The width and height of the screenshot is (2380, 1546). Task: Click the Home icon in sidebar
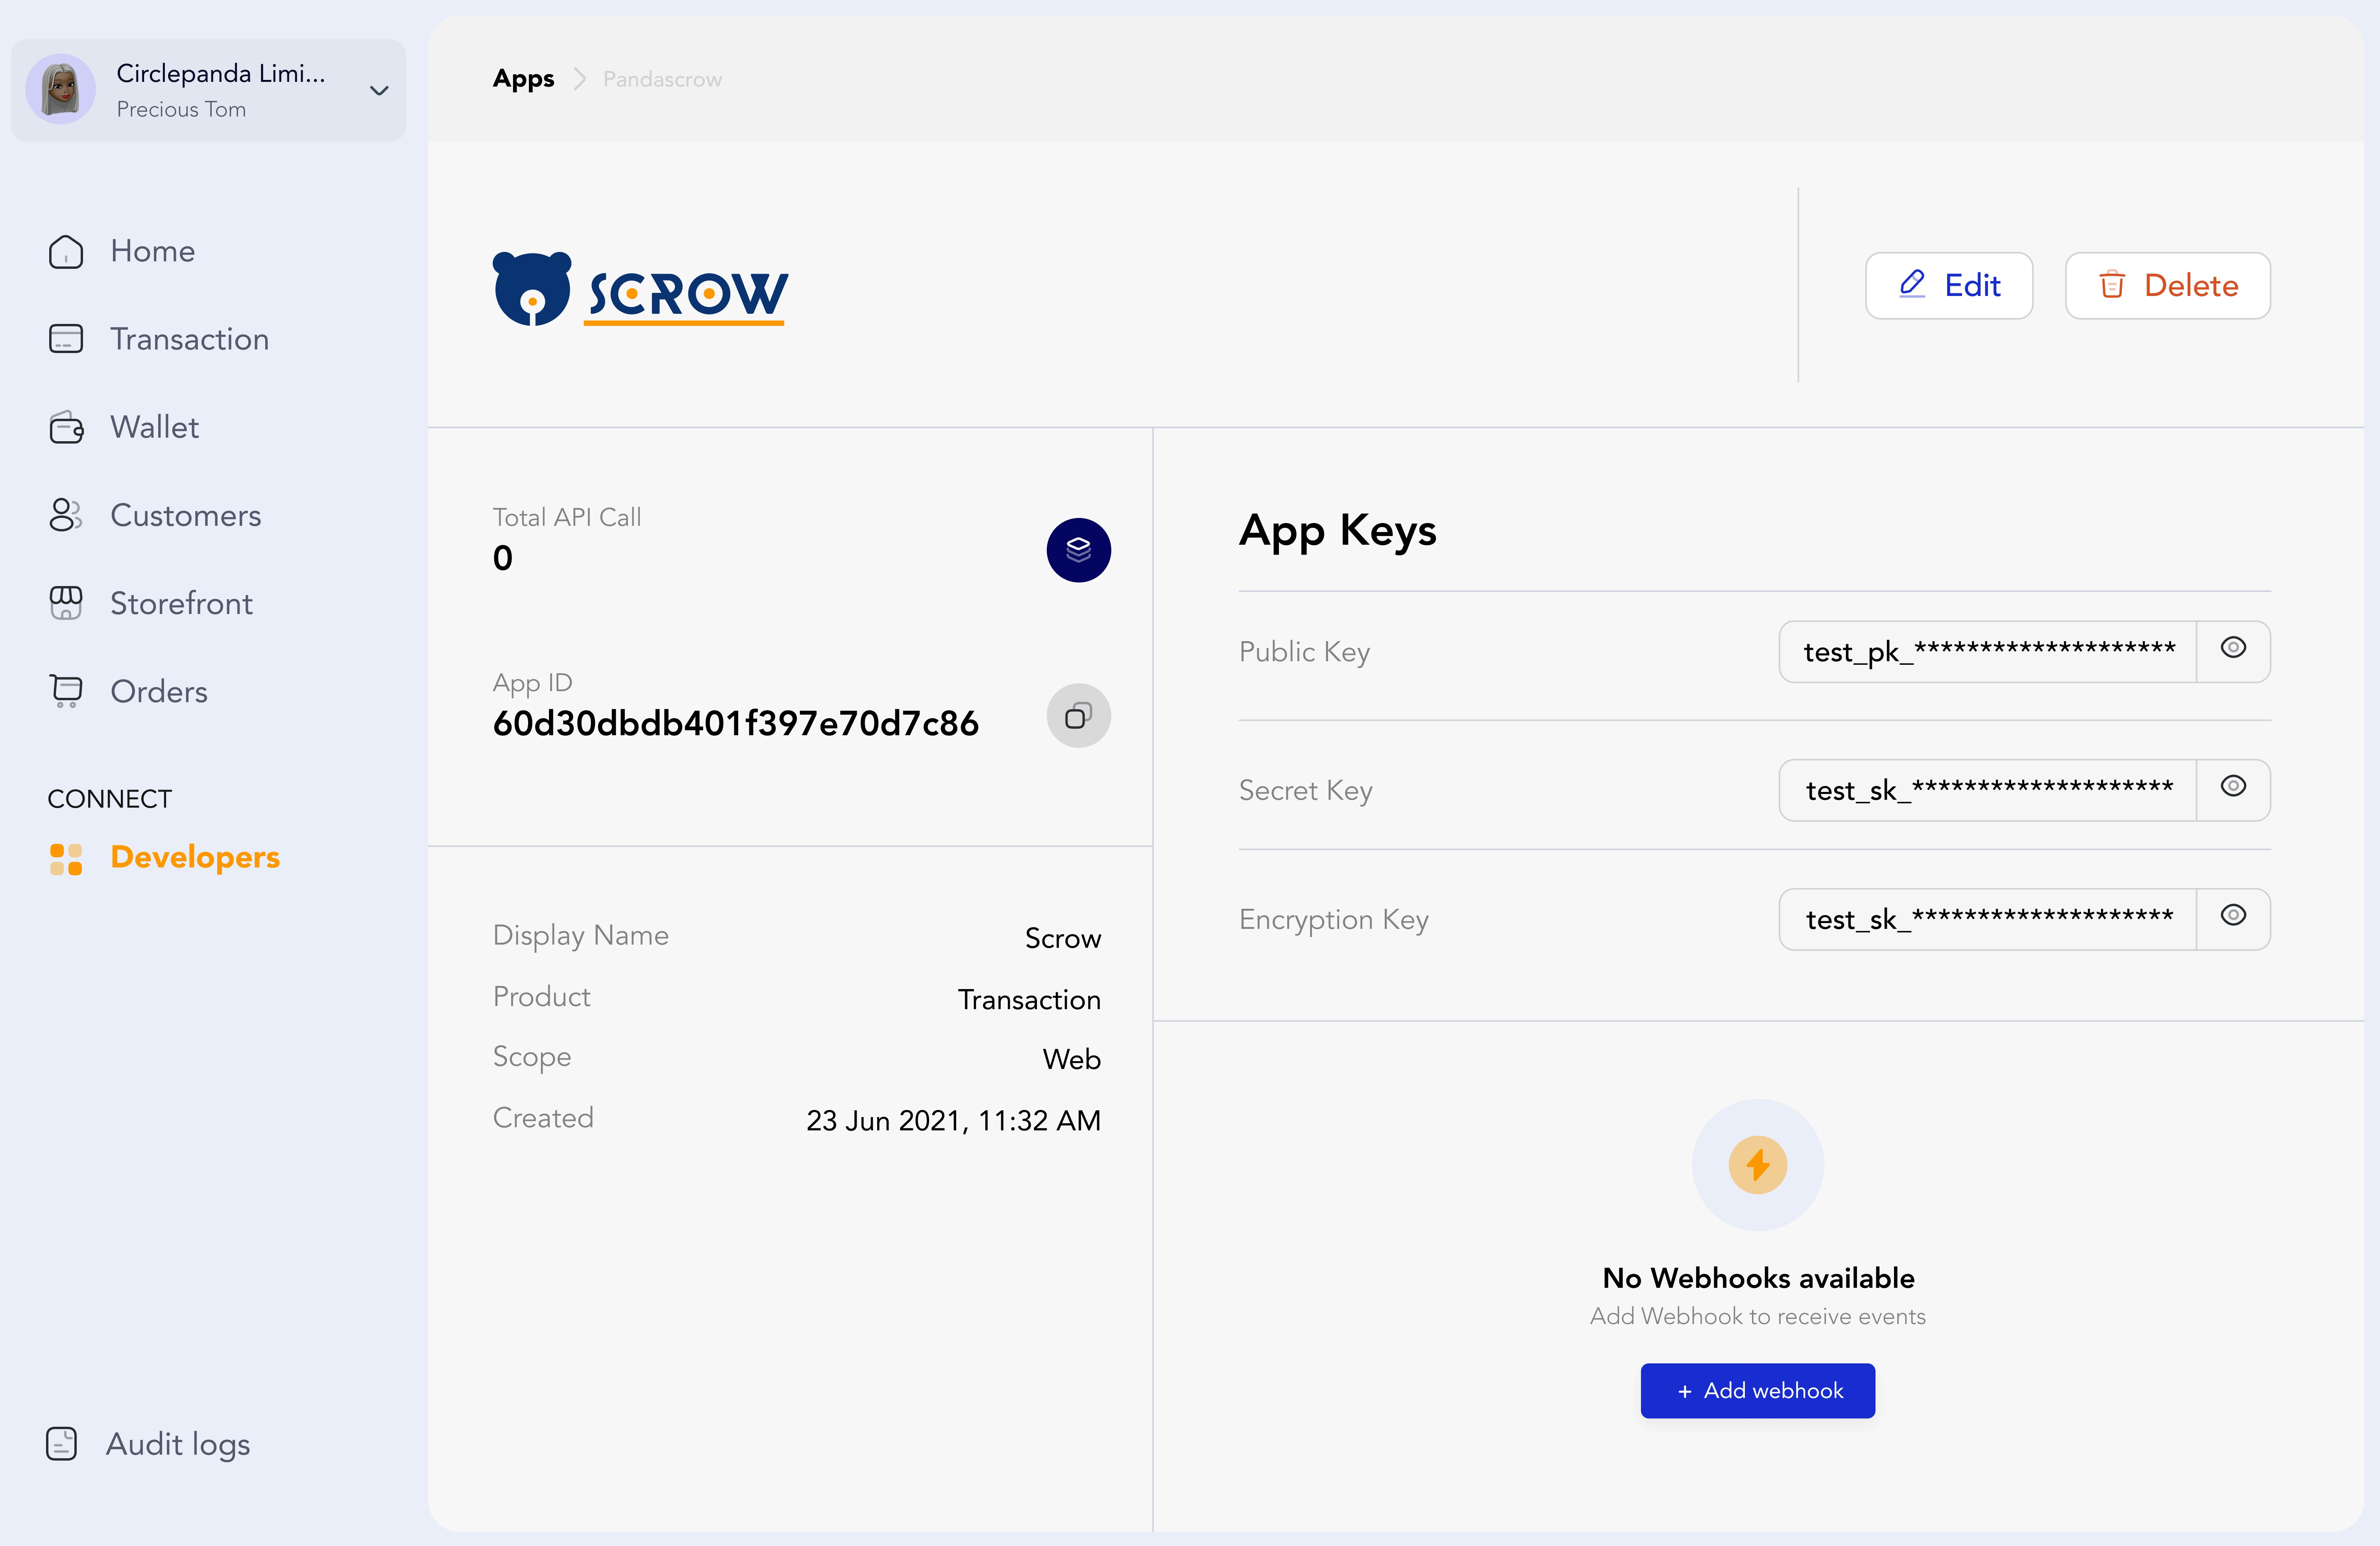(66, 251)
